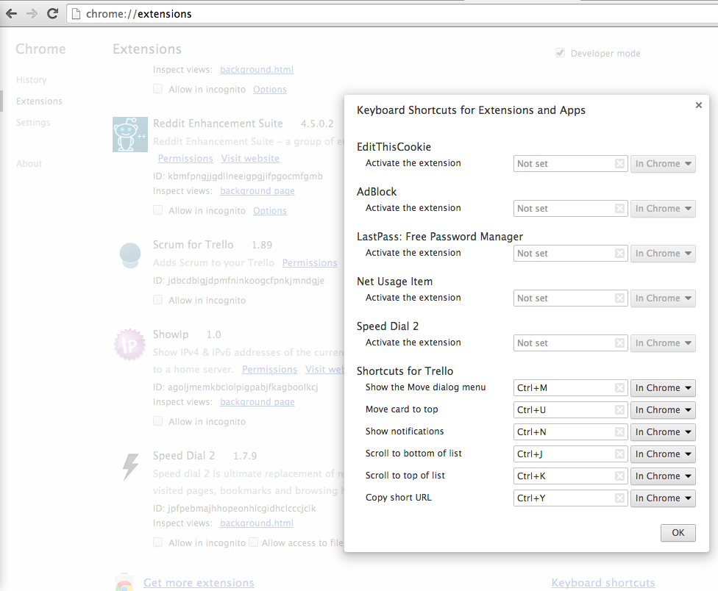
Task: Open scope dropdown for Move dialog menu
Action: pos(663,388)
